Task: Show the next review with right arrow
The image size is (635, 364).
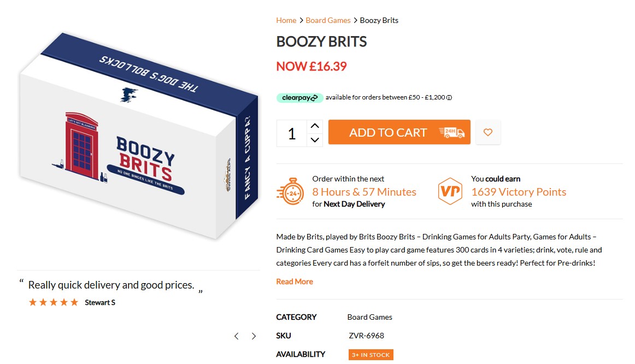Action: coord(254,336)
